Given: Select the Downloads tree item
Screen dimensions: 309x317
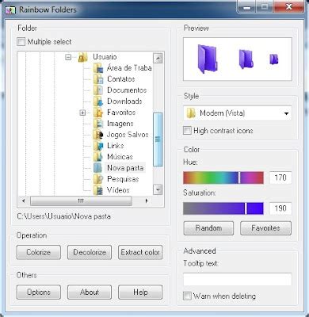Looking at the screenshot, I should (x=124, y=101).
